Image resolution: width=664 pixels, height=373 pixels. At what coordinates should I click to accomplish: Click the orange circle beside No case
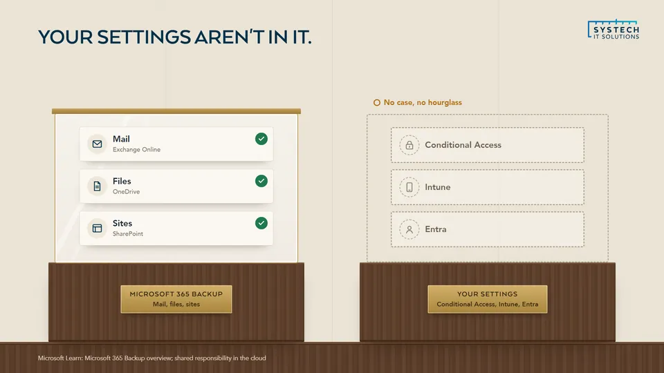click(x=377, y=103)
